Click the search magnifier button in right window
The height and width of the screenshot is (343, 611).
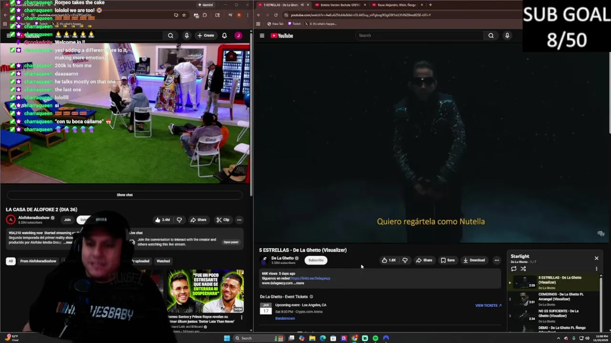(491, 36)
